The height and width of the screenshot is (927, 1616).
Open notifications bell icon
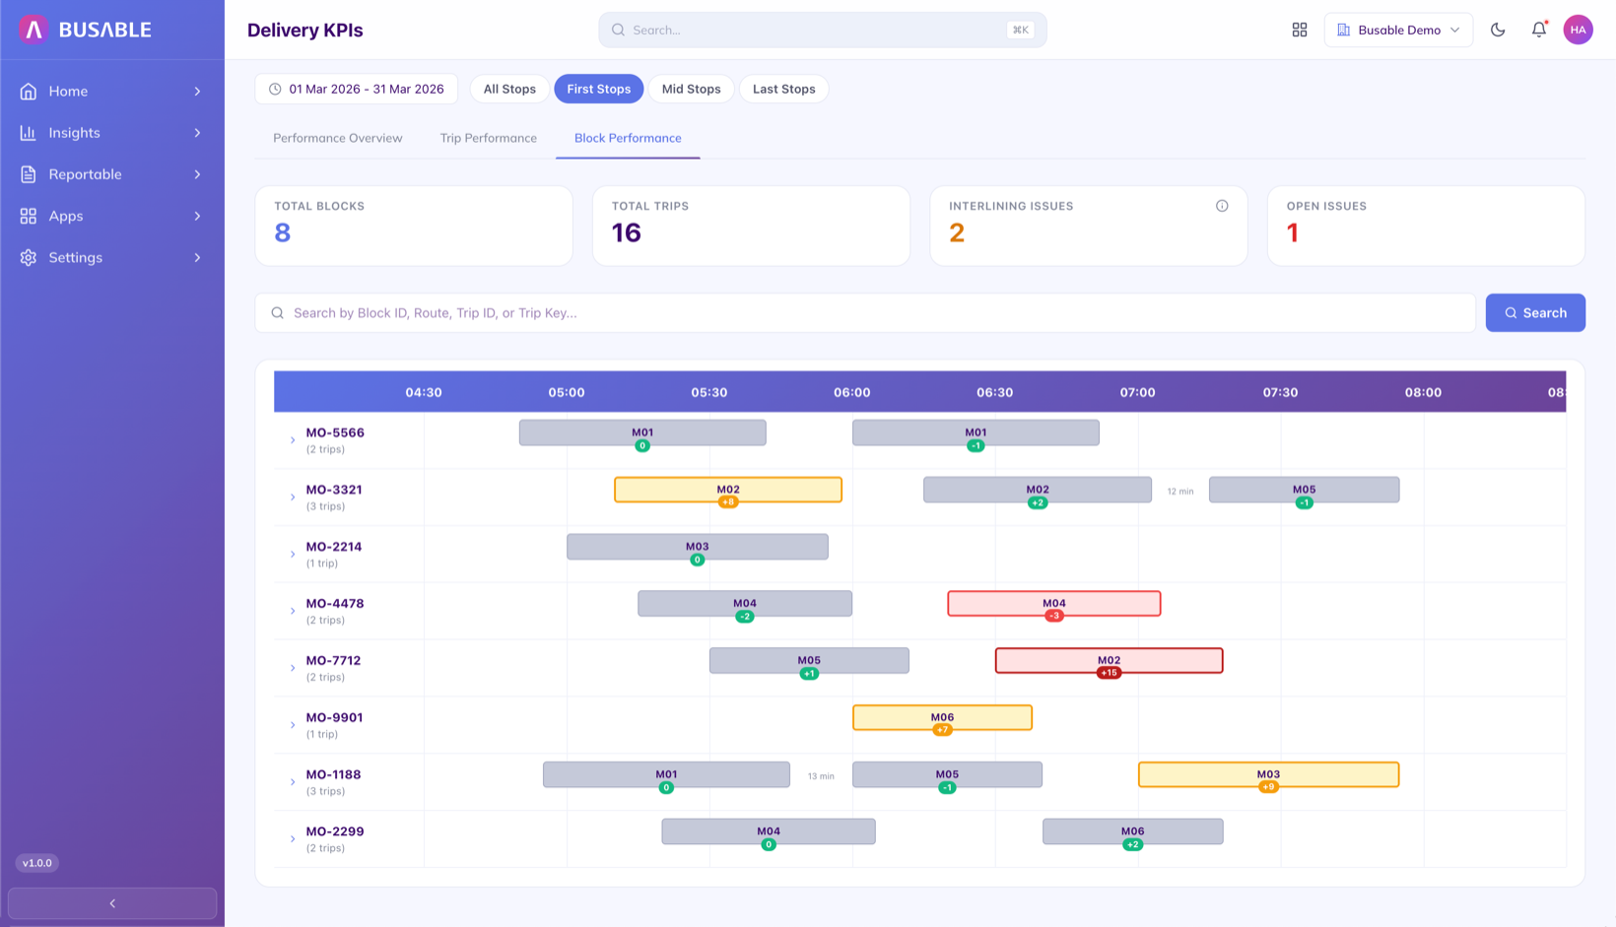[x=1539, y=30]
